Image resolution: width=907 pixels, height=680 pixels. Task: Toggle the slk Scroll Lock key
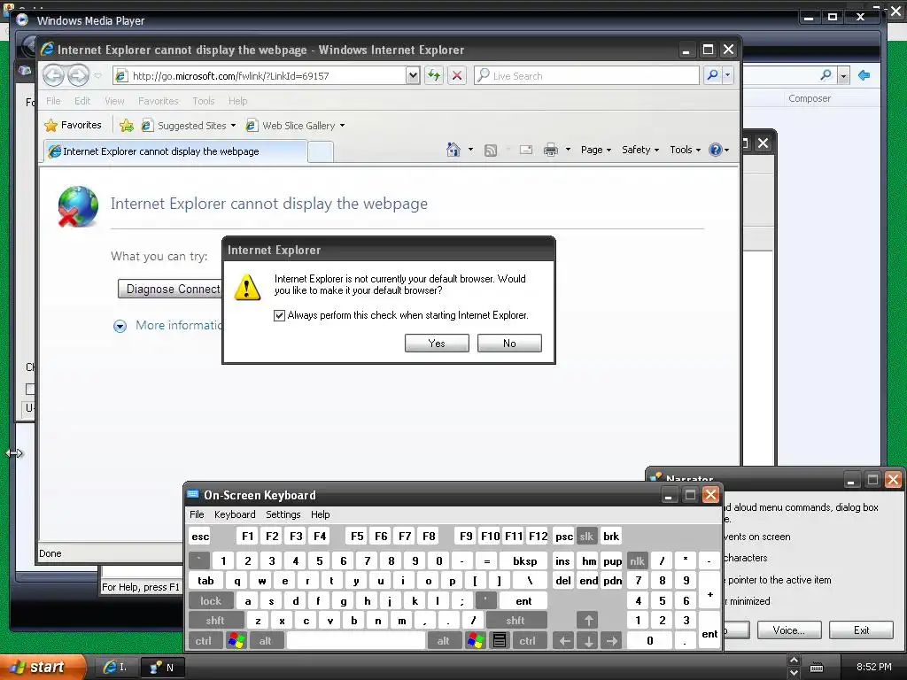[x=586, y=536]
